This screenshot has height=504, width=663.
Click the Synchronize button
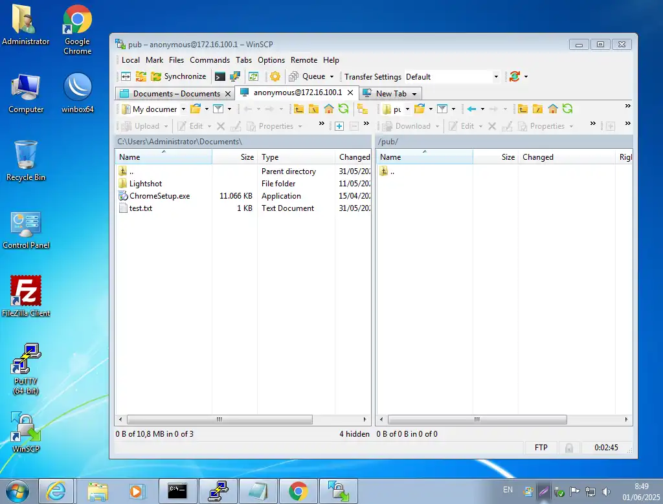click(179, 76)
